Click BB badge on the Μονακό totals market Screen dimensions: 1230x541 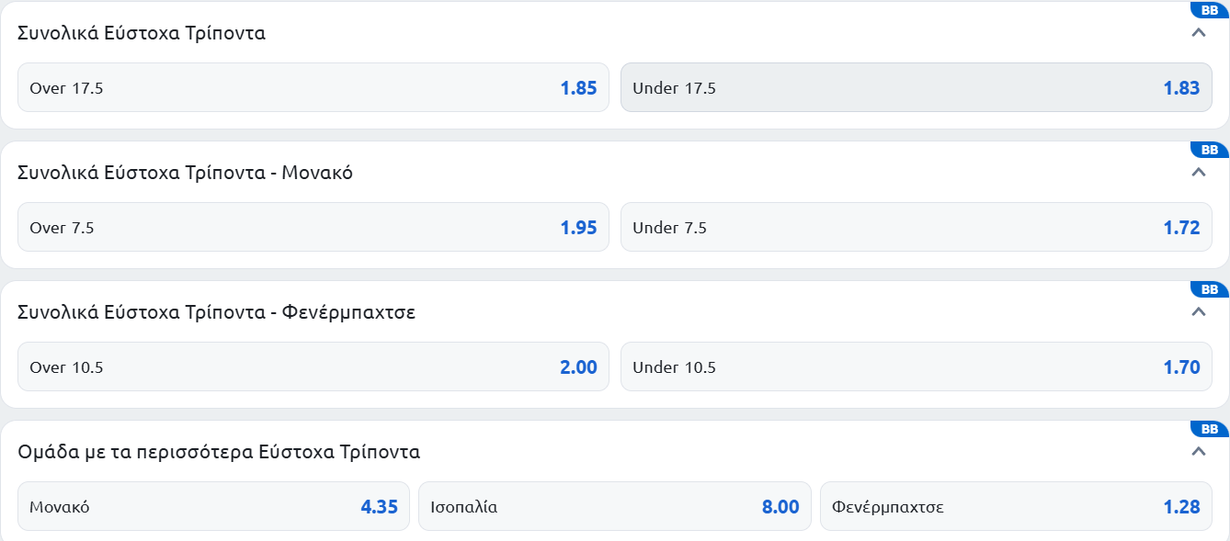click(x=1210, y=150)
